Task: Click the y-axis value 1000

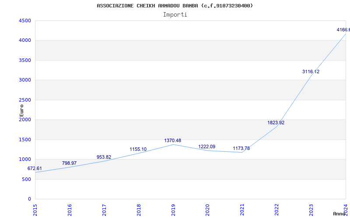Action: point(25,160)
